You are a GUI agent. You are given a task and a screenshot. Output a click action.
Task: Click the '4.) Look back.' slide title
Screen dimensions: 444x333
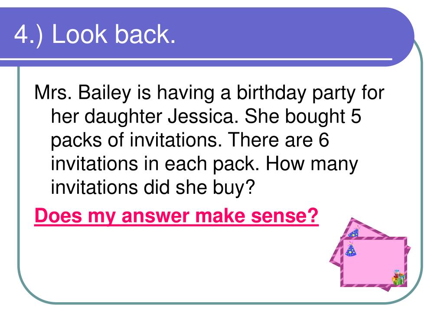click(x=95, y=34)
